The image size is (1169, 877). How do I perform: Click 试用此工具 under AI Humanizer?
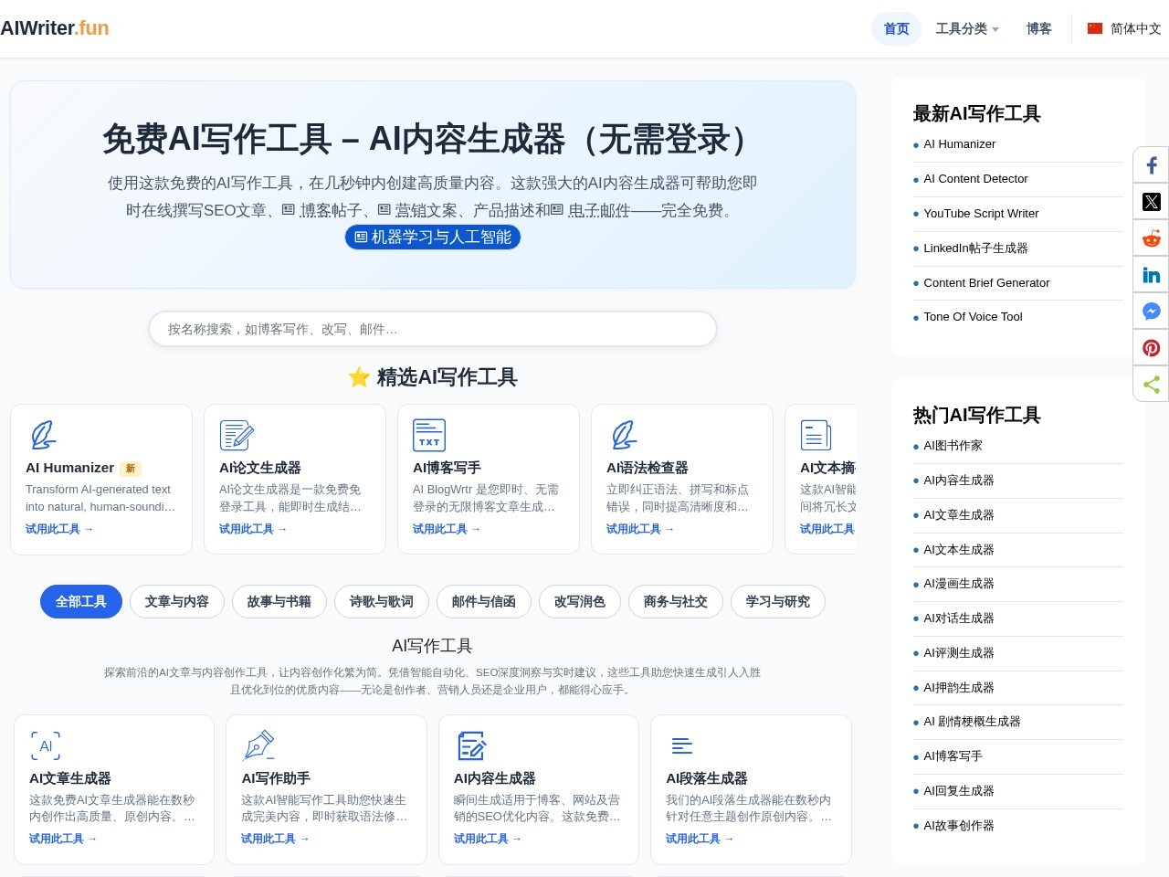(59, 529)
